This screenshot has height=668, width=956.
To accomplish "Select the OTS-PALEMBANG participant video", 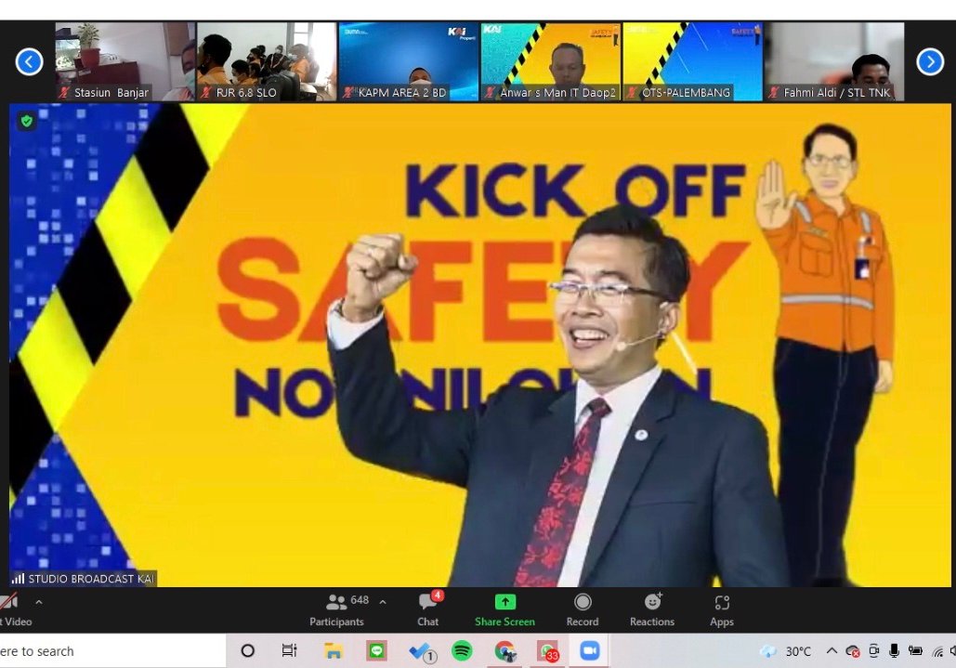I will tap(692, 61).
